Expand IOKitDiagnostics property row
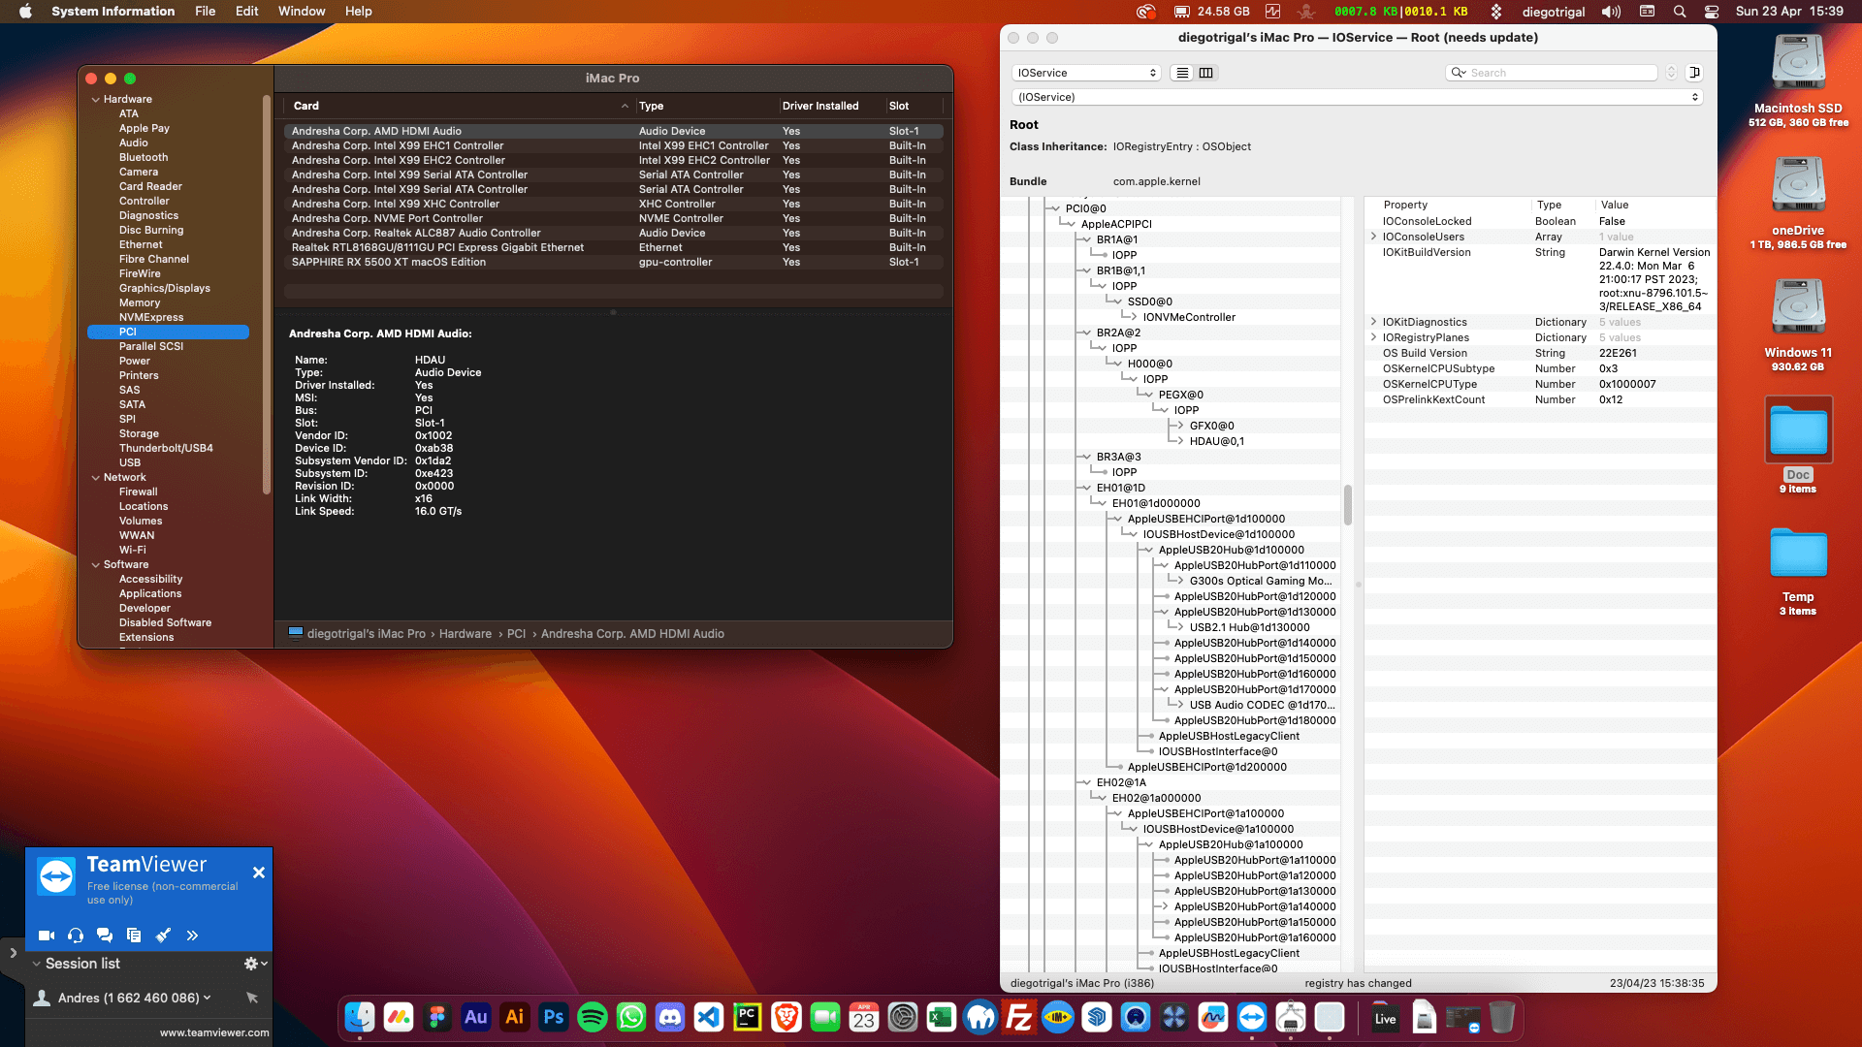Viewport: 1862px width, 1047px height. (x=1373, y=322)
